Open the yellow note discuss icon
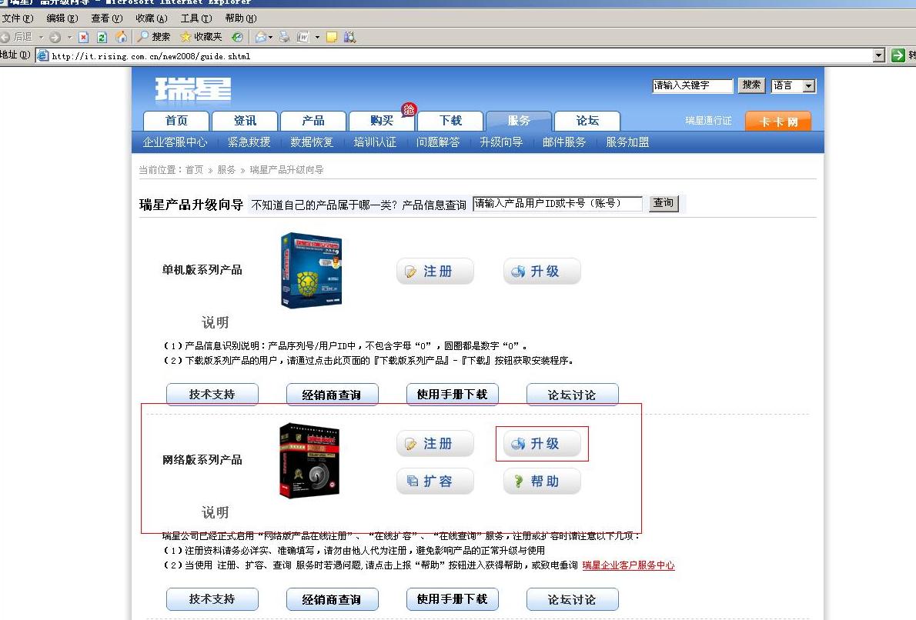916x620 pixels. point(332,38)
